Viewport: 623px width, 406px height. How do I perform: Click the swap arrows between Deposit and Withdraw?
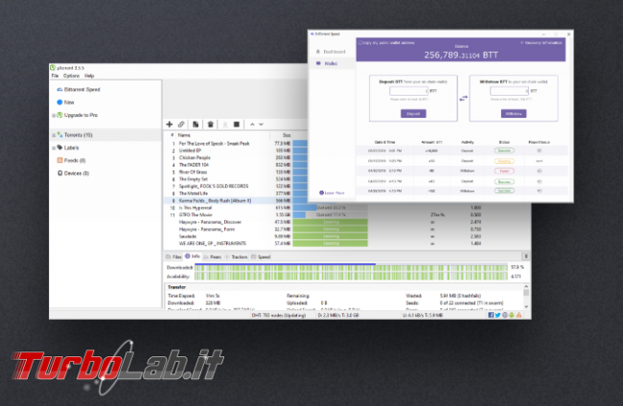[463, 98]
